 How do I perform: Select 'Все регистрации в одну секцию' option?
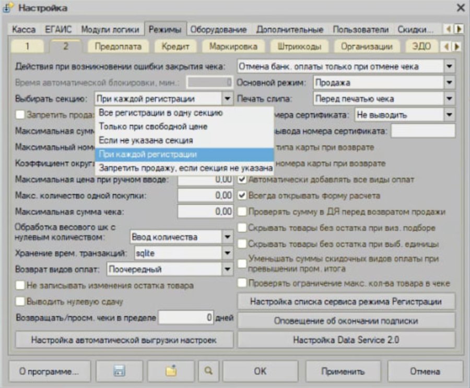pyautogui.click(x=184, y=113)
